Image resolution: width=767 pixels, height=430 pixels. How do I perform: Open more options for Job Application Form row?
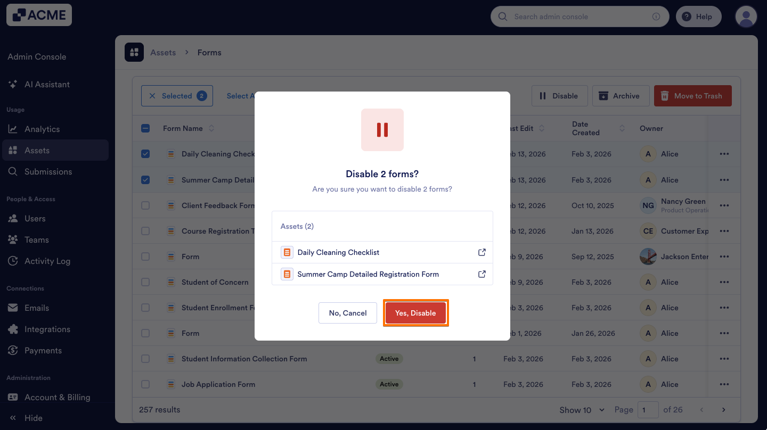click(724, 384)
